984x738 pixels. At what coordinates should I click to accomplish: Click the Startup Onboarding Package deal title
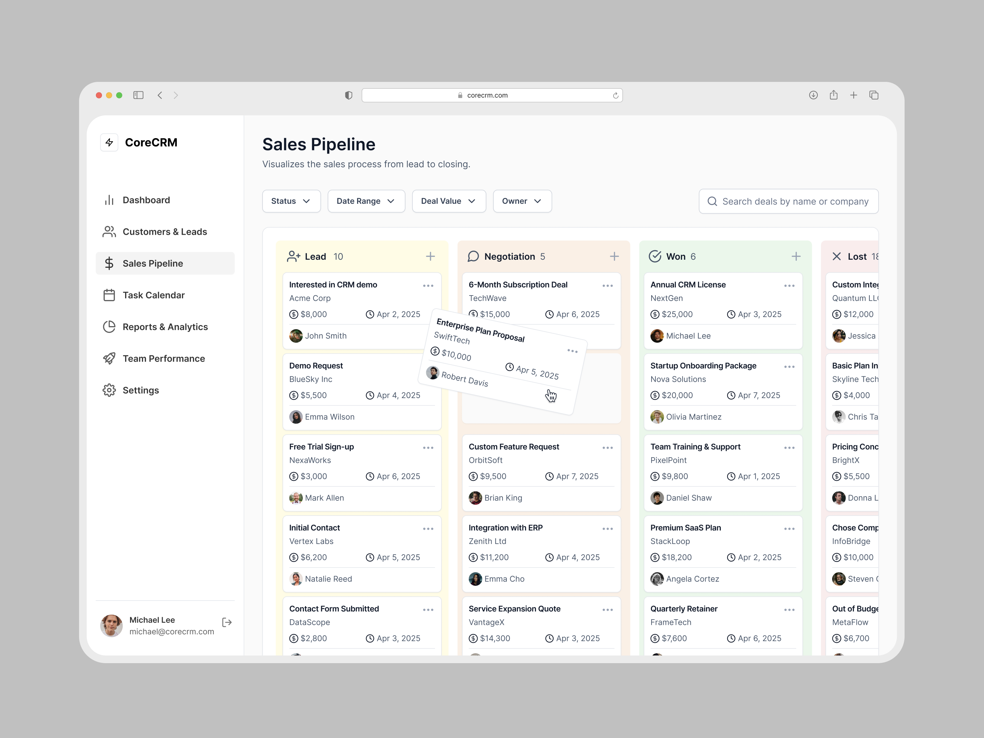point(703,366)
